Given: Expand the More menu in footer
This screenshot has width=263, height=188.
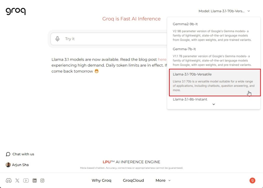Looking at the screenshot, I should 163,180.
